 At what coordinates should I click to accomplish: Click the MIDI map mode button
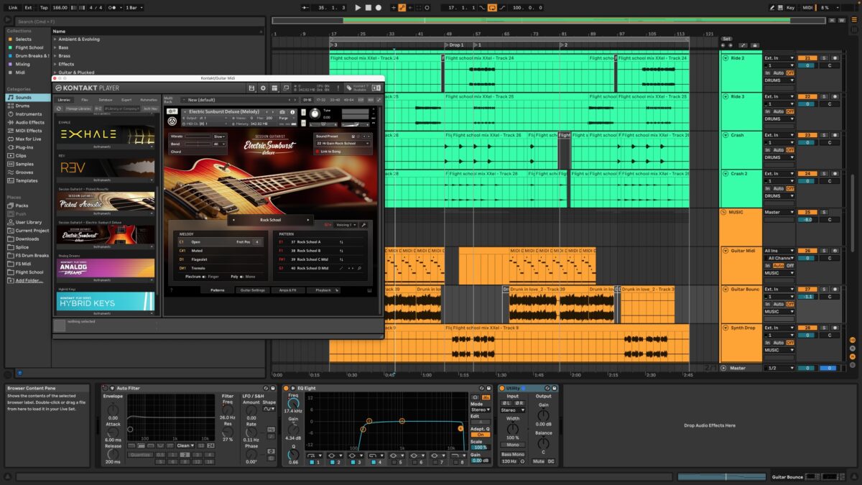807,7
